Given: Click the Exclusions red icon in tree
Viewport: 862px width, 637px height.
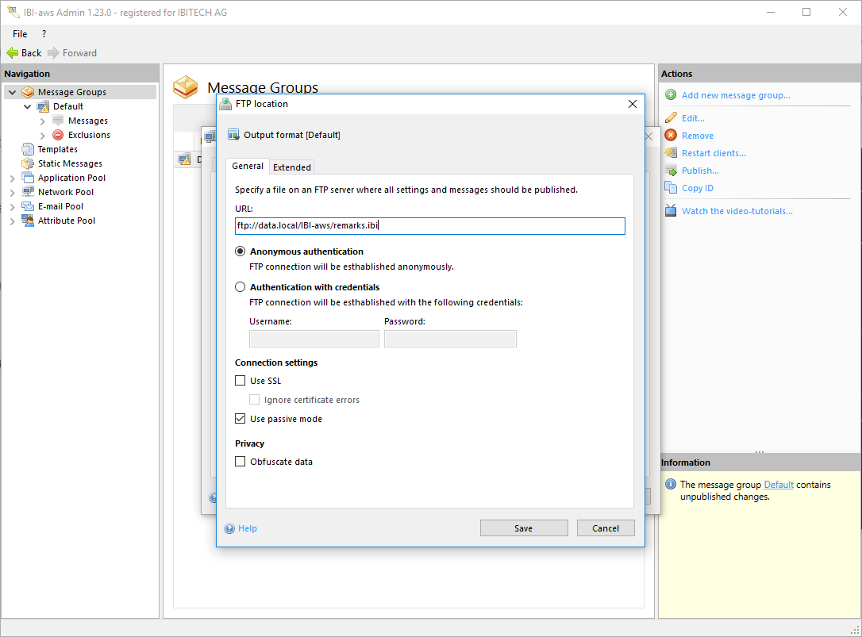Looking at the screenshot, I should click(x=58, y=135).
